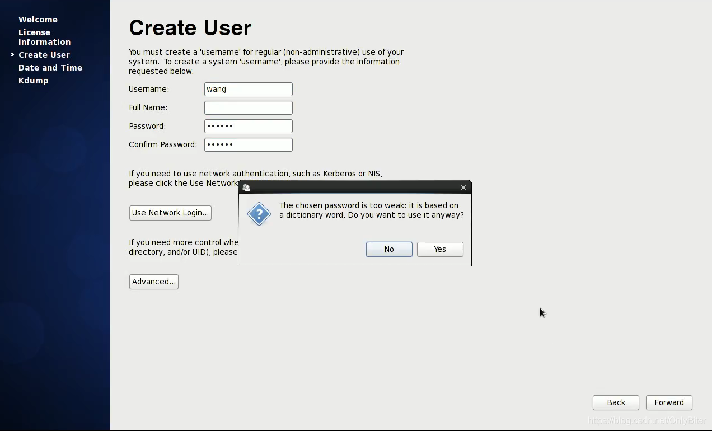This screenshot has height=431, width=712.
Task: Proceed with the Forward button
Action: (669, 402)
